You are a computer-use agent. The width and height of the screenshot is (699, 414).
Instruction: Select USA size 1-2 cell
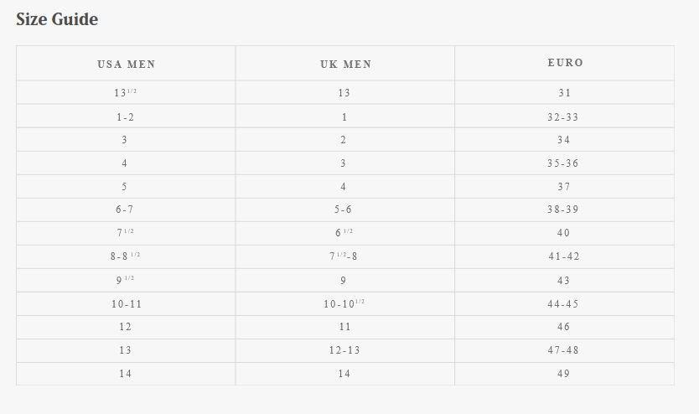[x=127, y=116]
